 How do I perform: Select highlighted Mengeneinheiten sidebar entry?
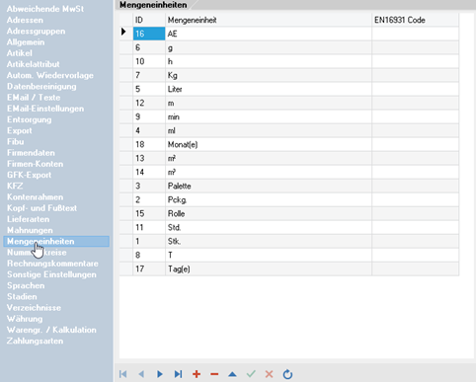point(56,242)
